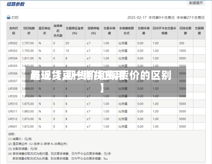
Task: Select contract code UR601
Action: [13, 127]
